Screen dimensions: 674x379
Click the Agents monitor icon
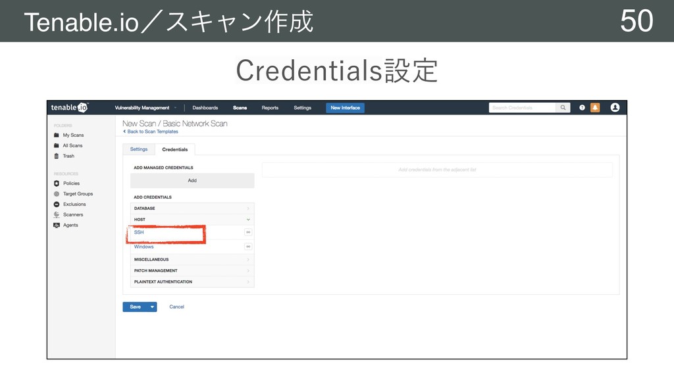(x=57, y=225)
